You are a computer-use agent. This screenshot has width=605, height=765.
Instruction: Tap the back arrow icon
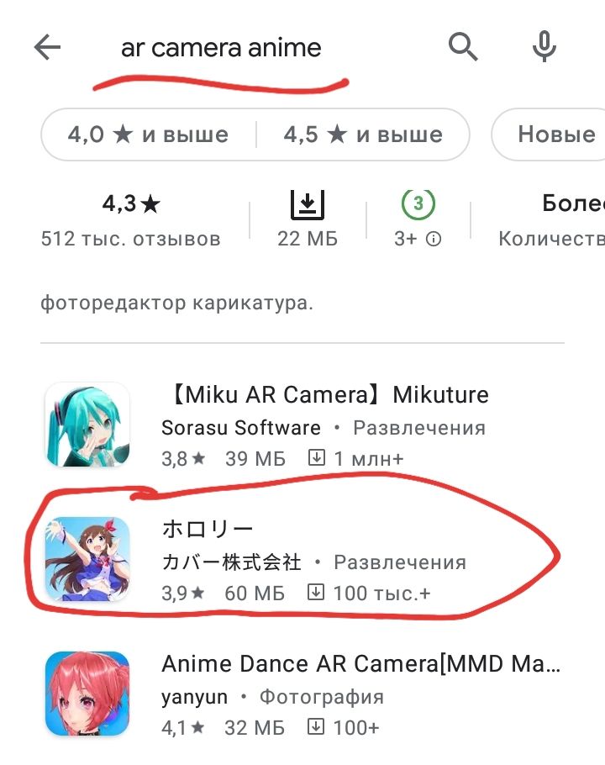[47, 47]
